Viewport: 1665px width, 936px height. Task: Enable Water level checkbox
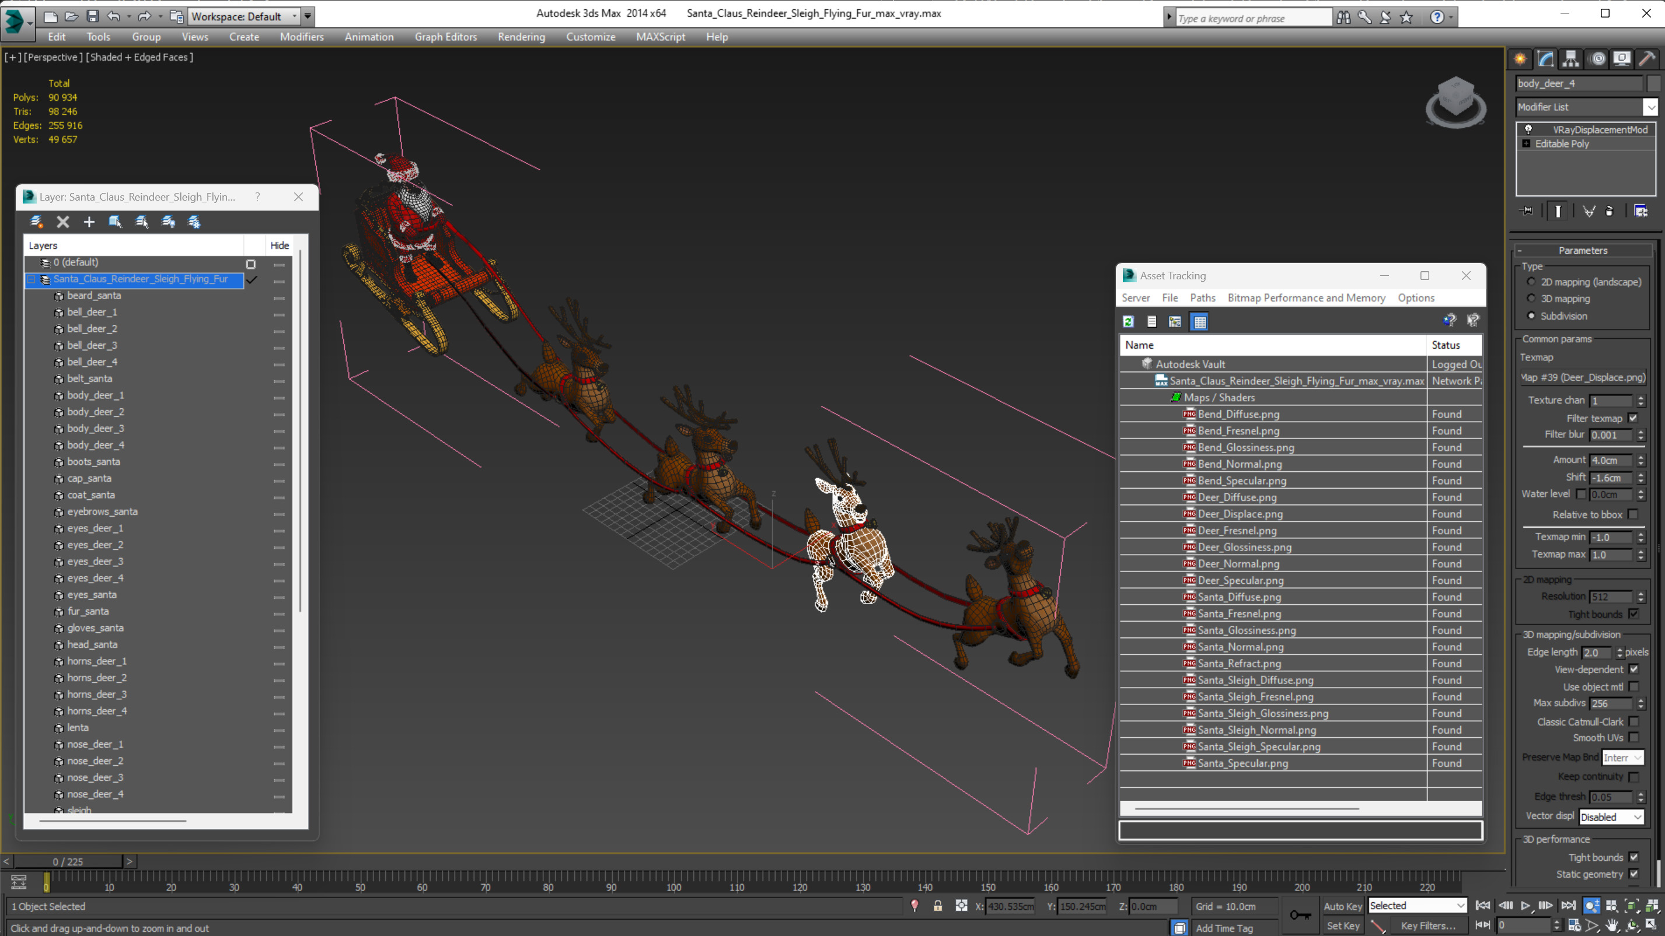tap(1581, 494)
